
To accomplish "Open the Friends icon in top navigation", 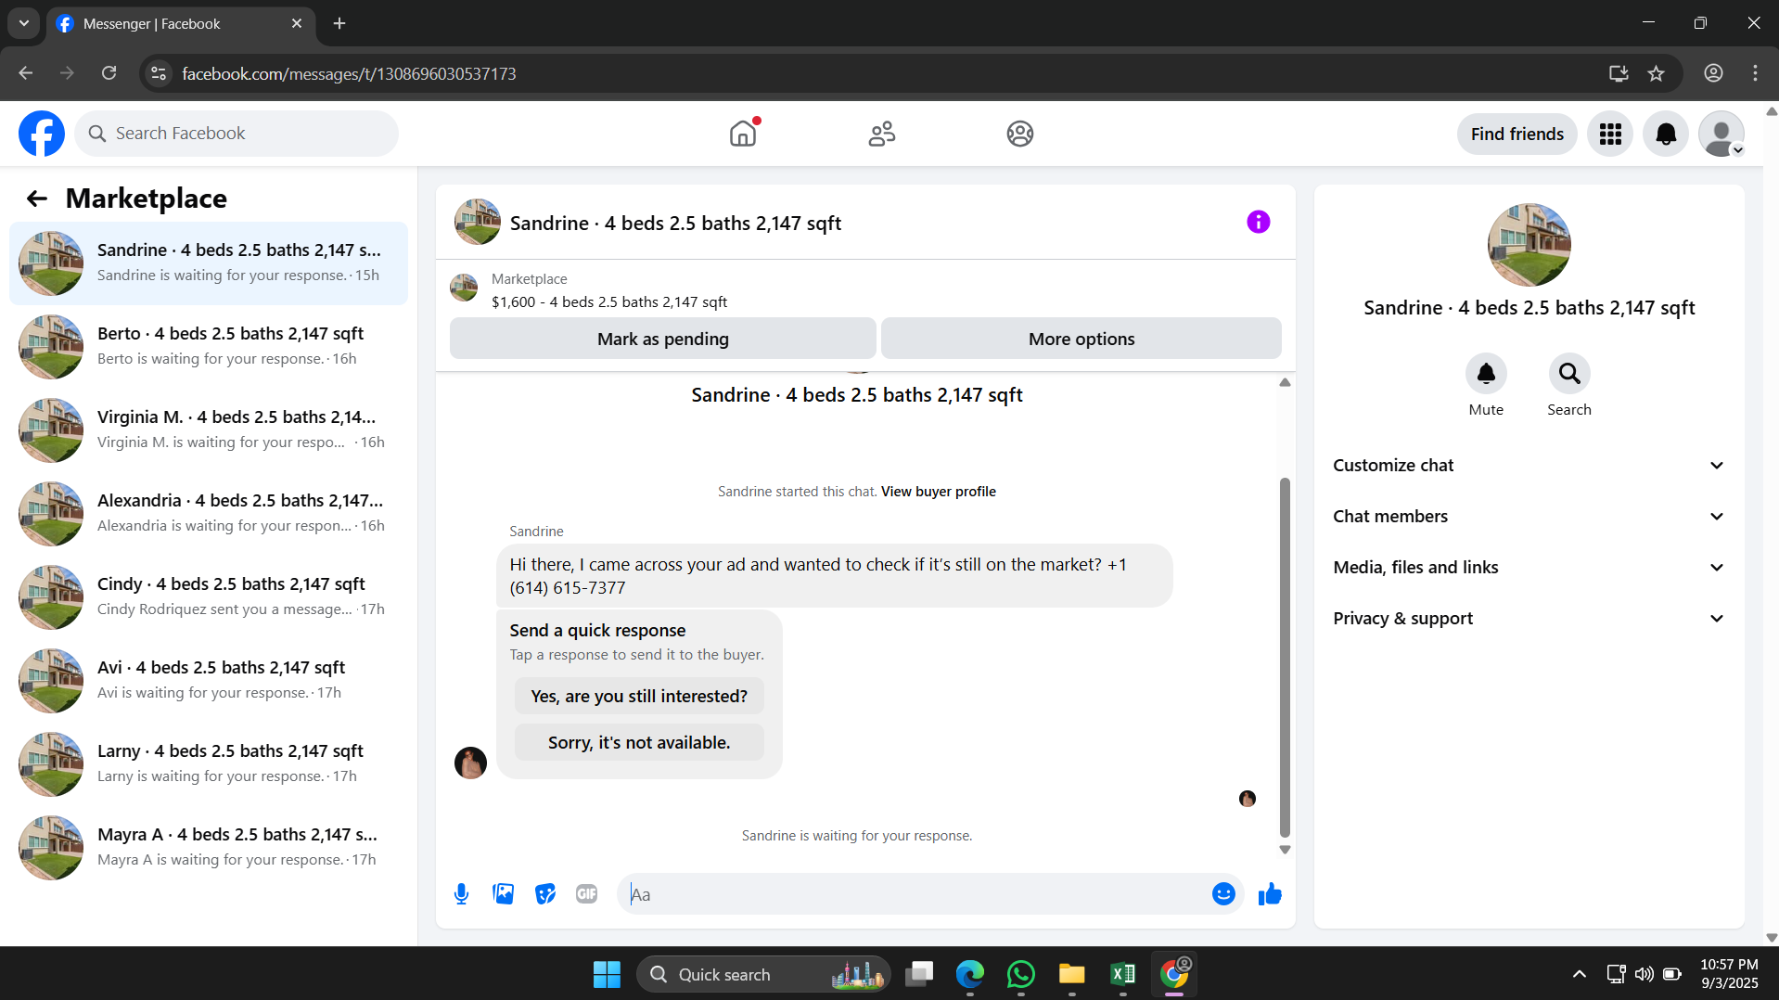I will (882, 134).
